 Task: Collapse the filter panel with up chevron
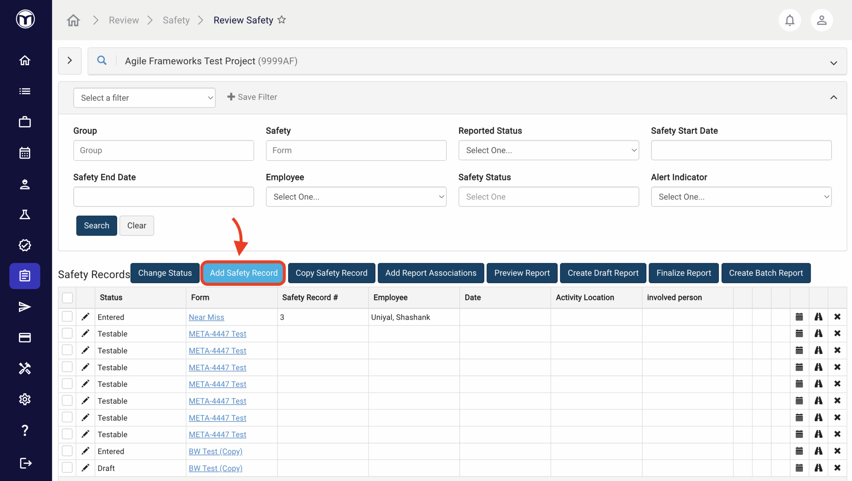tap(833, 97)
